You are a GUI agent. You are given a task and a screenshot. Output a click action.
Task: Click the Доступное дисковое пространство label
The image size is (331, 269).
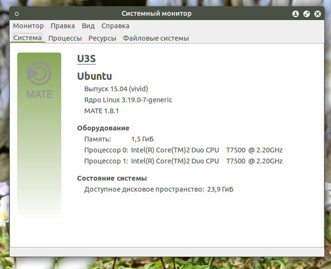pos(144,189)
